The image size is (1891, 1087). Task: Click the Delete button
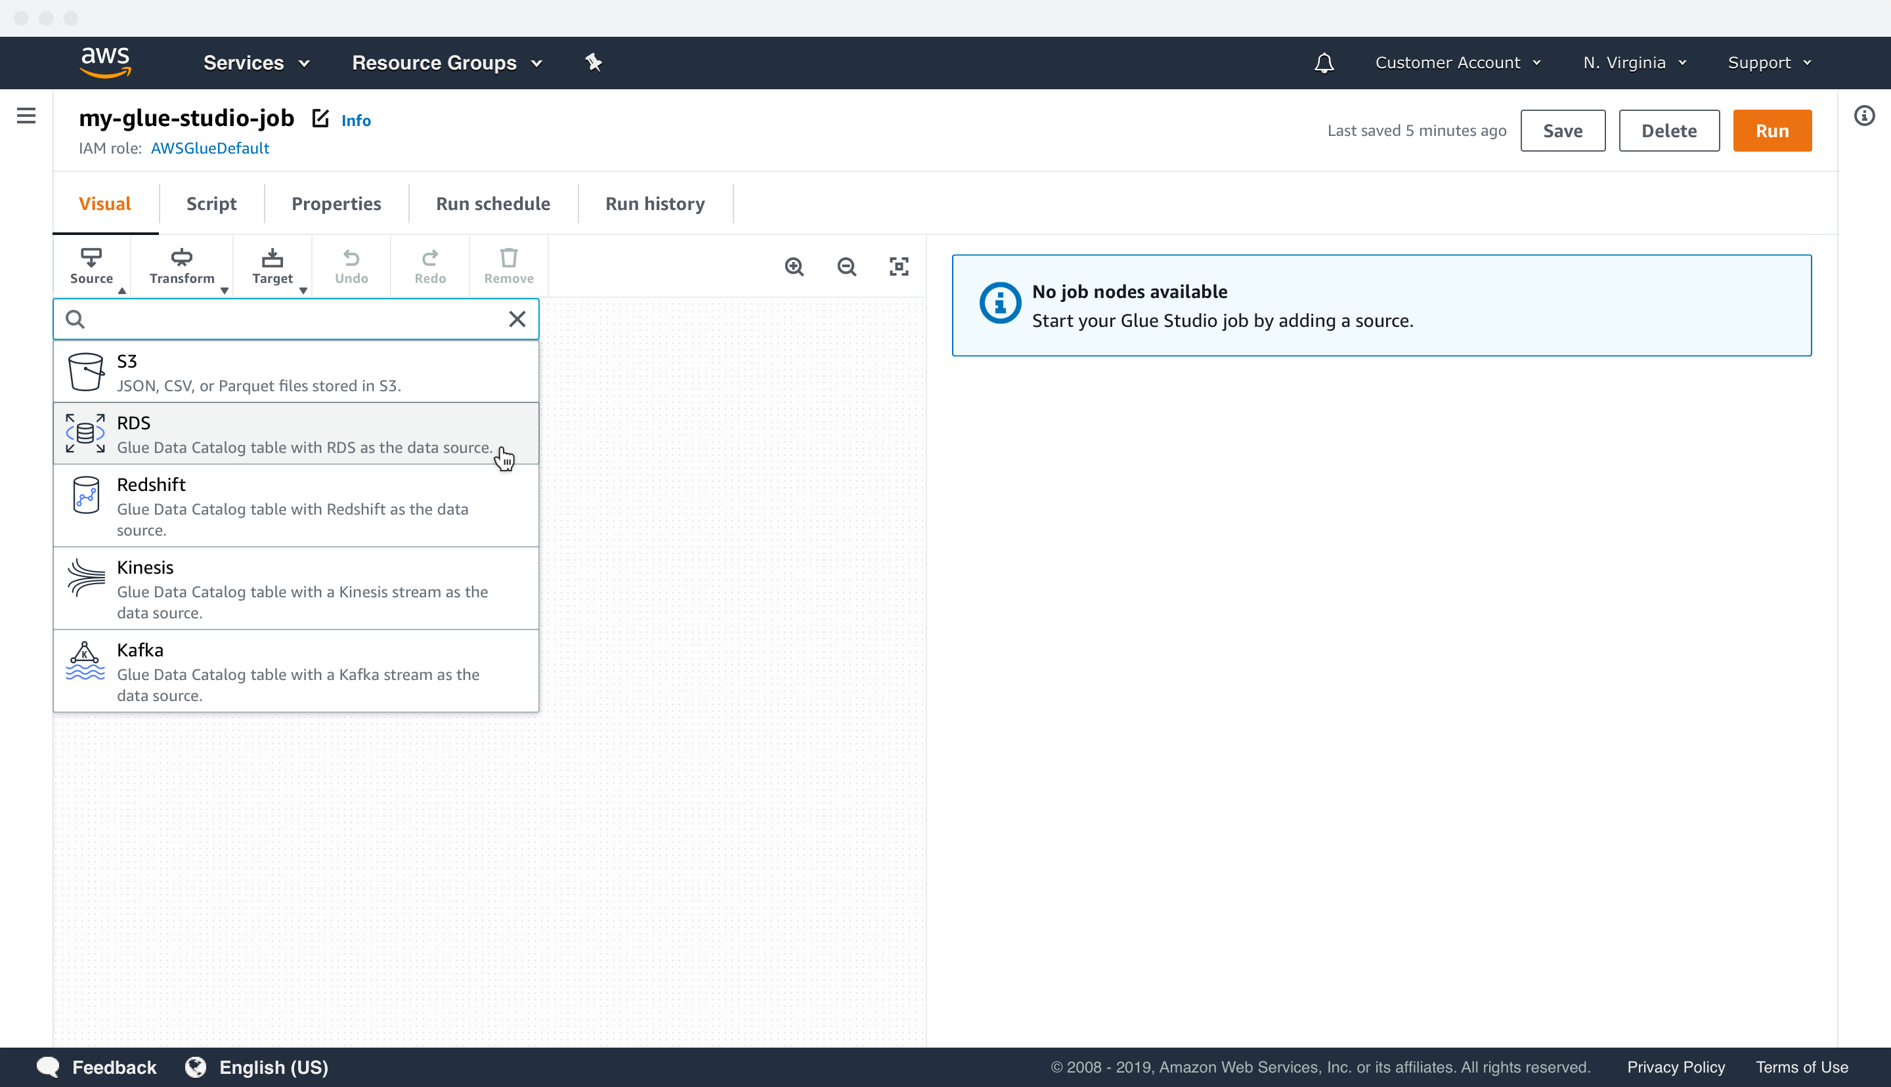(x=1668, y=131)
